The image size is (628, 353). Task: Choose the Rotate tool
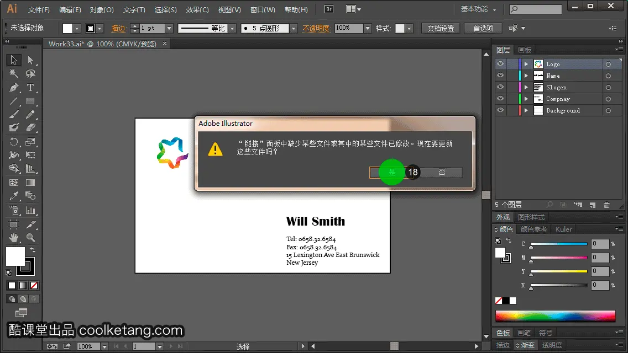click(14, 142)
